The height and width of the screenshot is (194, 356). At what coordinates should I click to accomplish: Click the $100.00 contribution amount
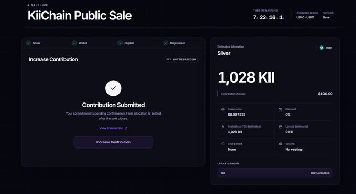coord(325,94)
